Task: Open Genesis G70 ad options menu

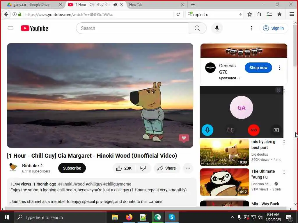Action: (280, 68)
